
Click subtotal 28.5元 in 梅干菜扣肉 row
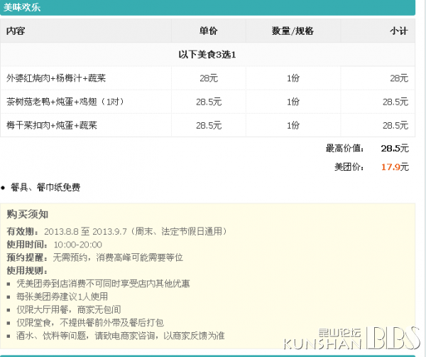pos(395,125)
